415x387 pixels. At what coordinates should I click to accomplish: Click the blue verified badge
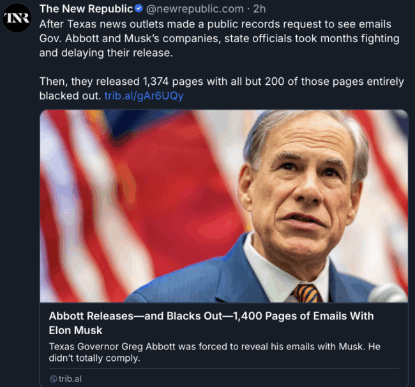pos(139,9)
